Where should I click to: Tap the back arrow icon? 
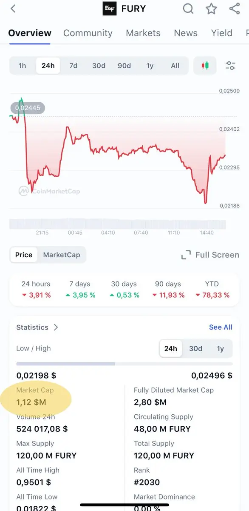(x=13, y=9)
